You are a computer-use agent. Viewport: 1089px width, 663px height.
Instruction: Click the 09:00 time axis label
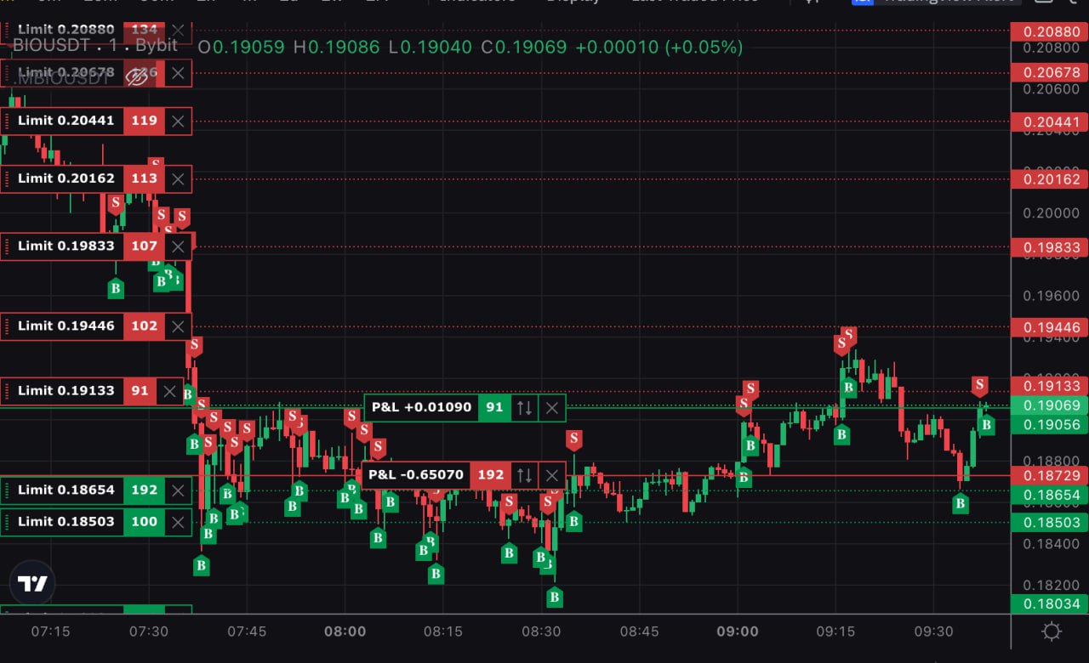(x=738, y=632)
